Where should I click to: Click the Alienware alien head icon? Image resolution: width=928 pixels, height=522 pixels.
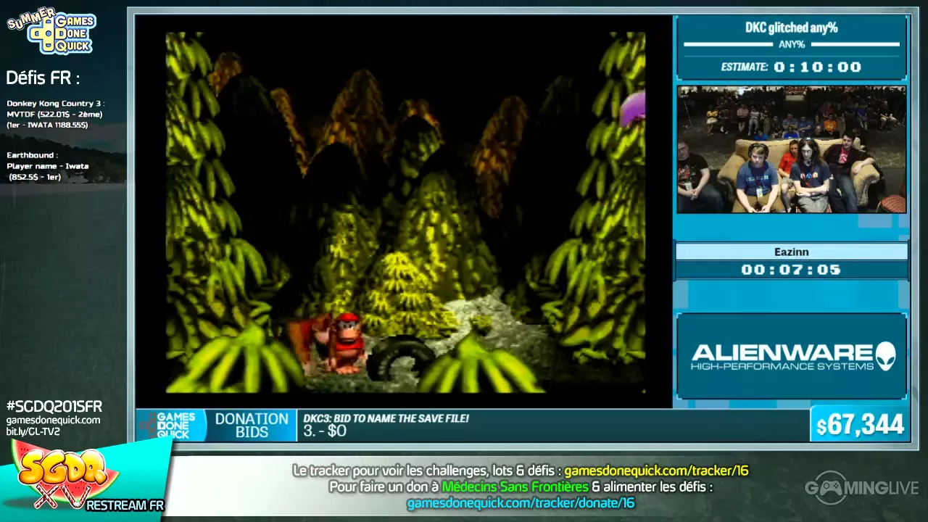point(885,356)
